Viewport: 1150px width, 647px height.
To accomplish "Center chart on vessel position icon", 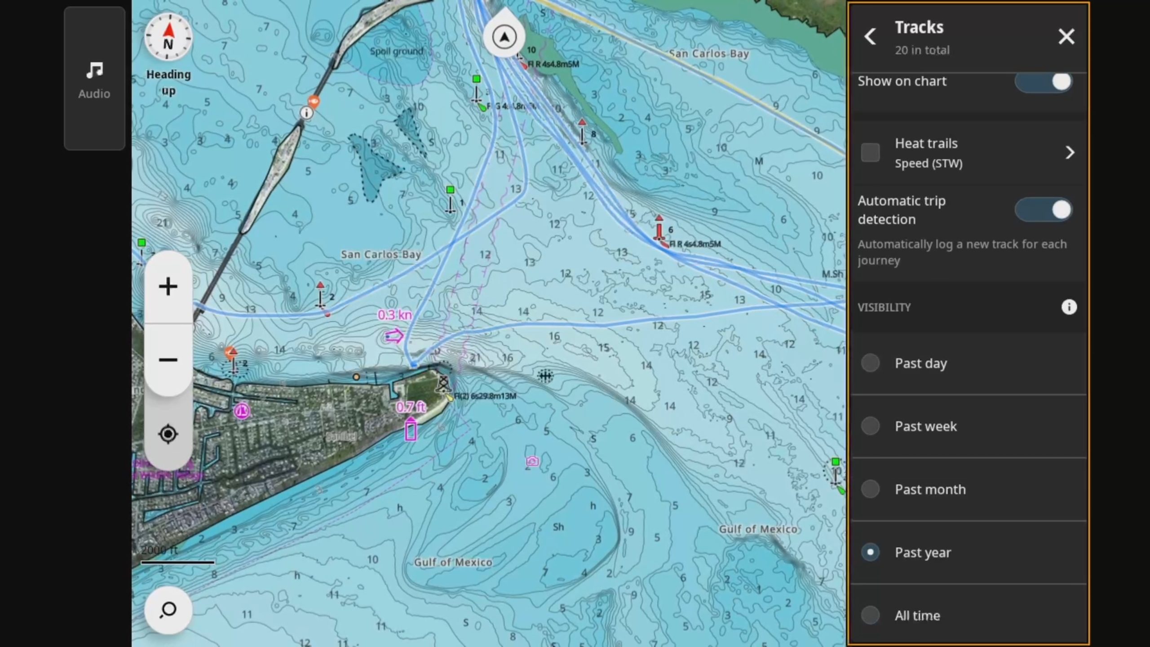I will [x=168, y=434].
